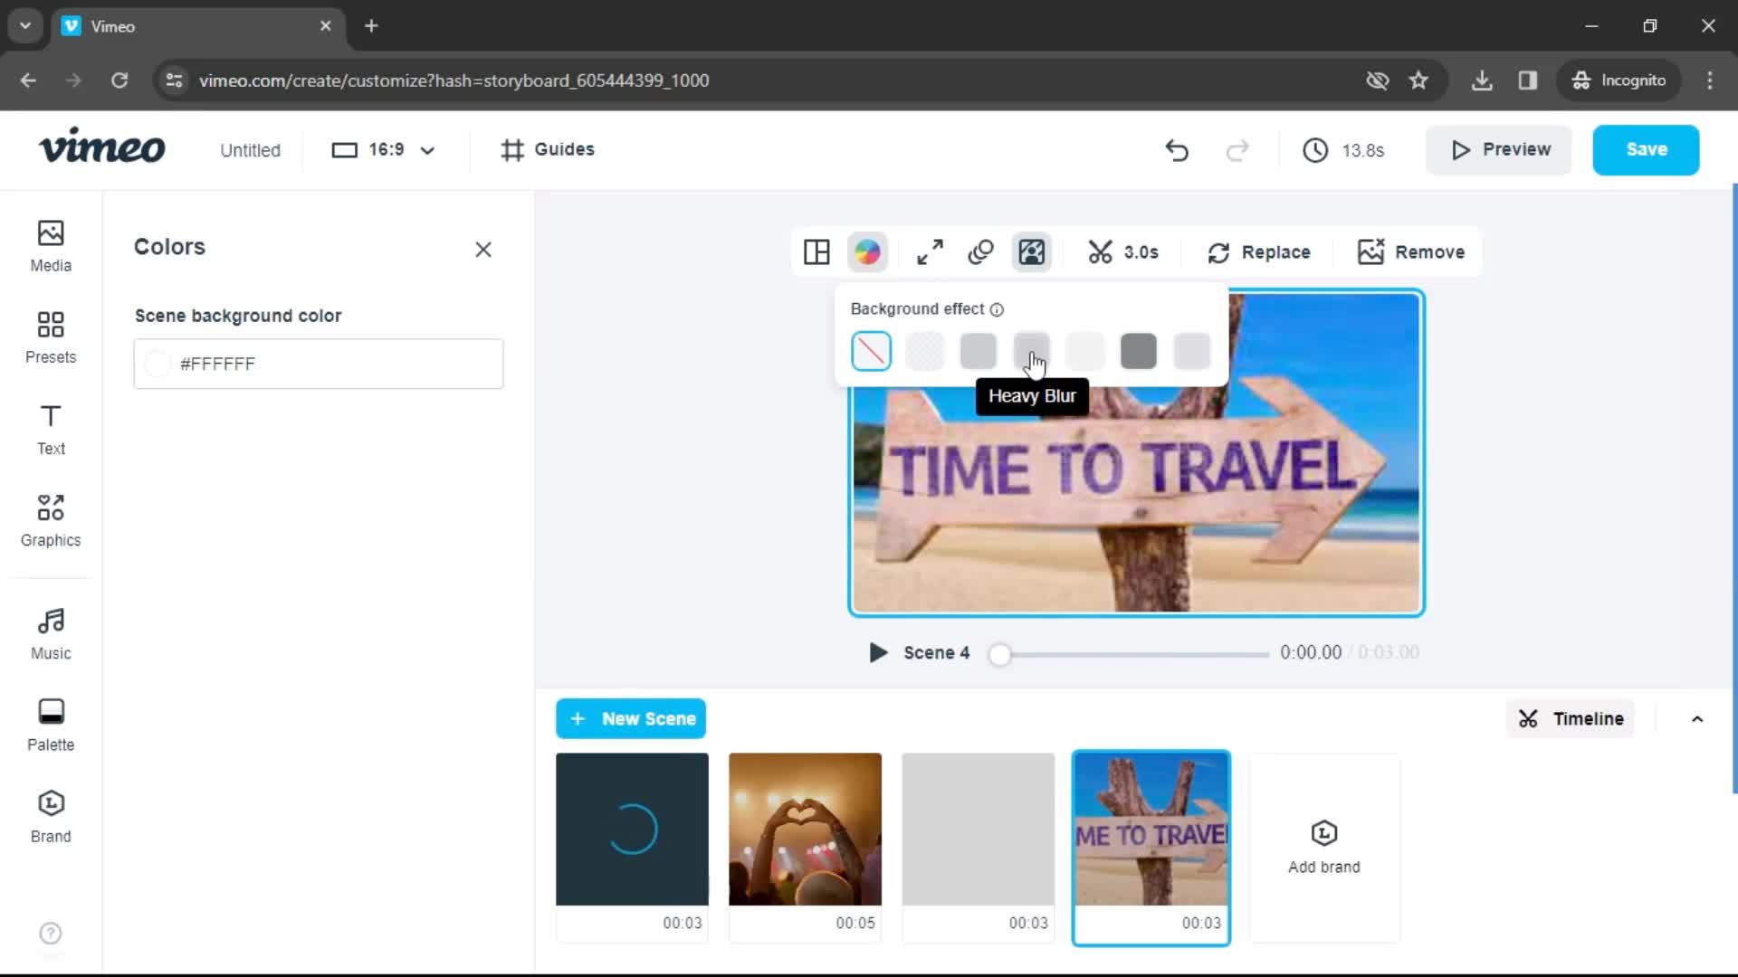Click the Palette menu item

click(50, 724)
